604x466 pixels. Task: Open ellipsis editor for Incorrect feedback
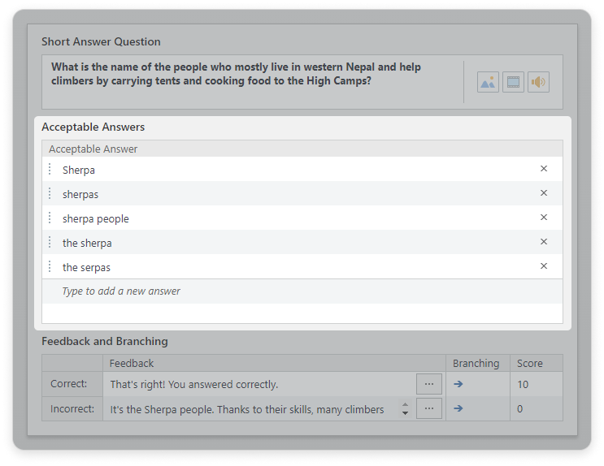coord(428,408)
